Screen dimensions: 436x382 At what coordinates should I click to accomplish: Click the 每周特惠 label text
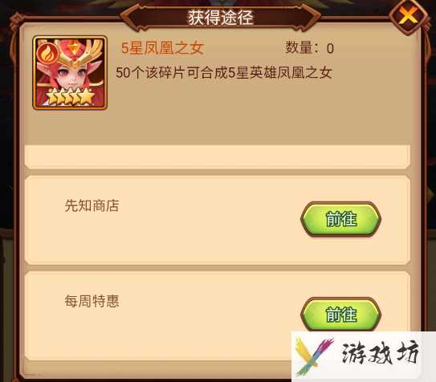point(92,301)
